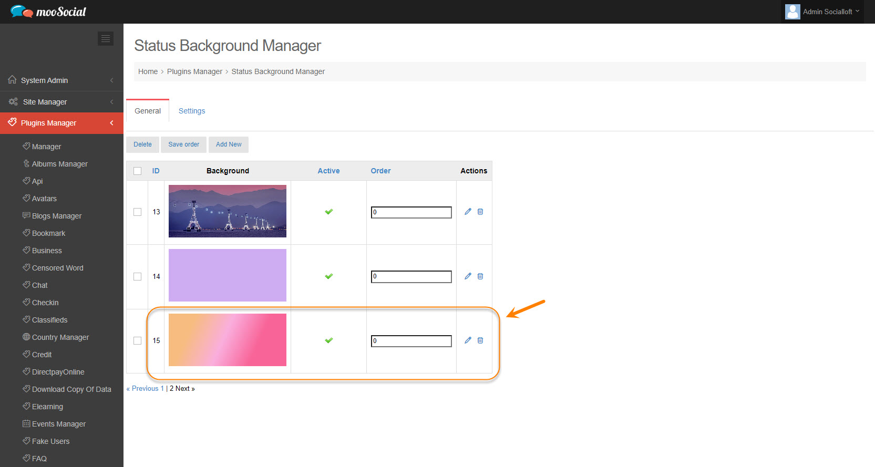
Task: Click the Albums Manager icon in sidebar
Action: click(x=26, y=163)
